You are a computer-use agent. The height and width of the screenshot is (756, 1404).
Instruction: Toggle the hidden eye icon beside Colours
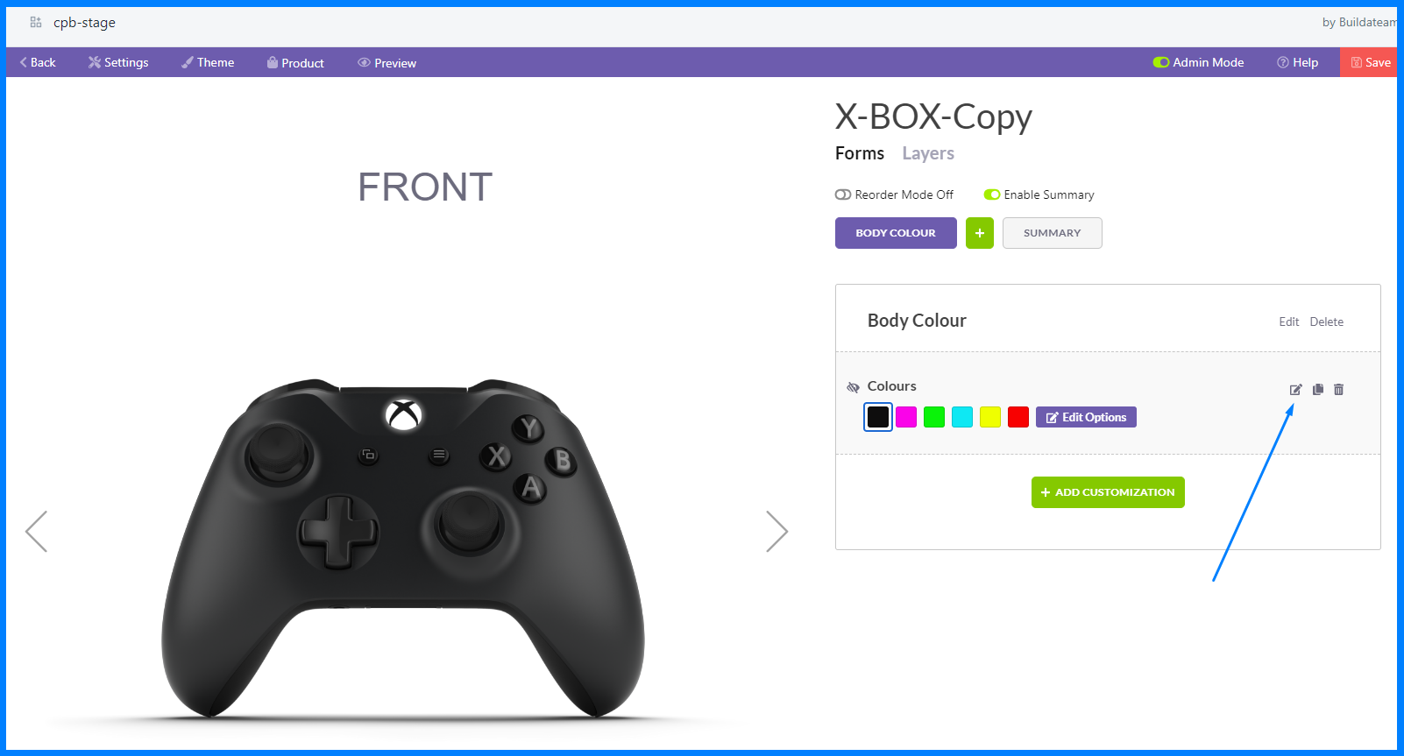pyautogui.click(x=853, y=387)
